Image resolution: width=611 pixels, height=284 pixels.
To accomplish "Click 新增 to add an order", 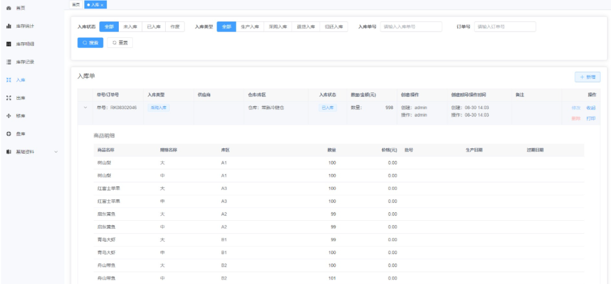I will pos(588,77).
